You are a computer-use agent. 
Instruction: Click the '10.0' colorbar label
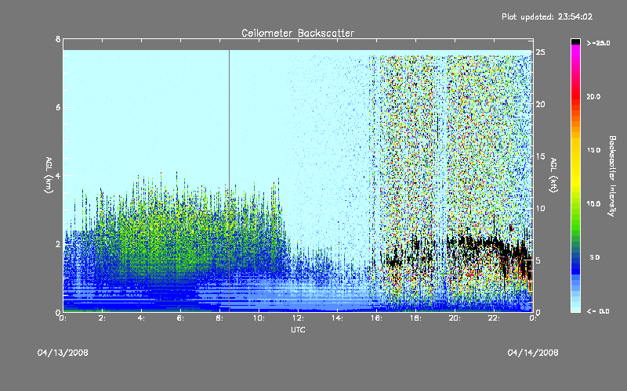click(593, 204)
